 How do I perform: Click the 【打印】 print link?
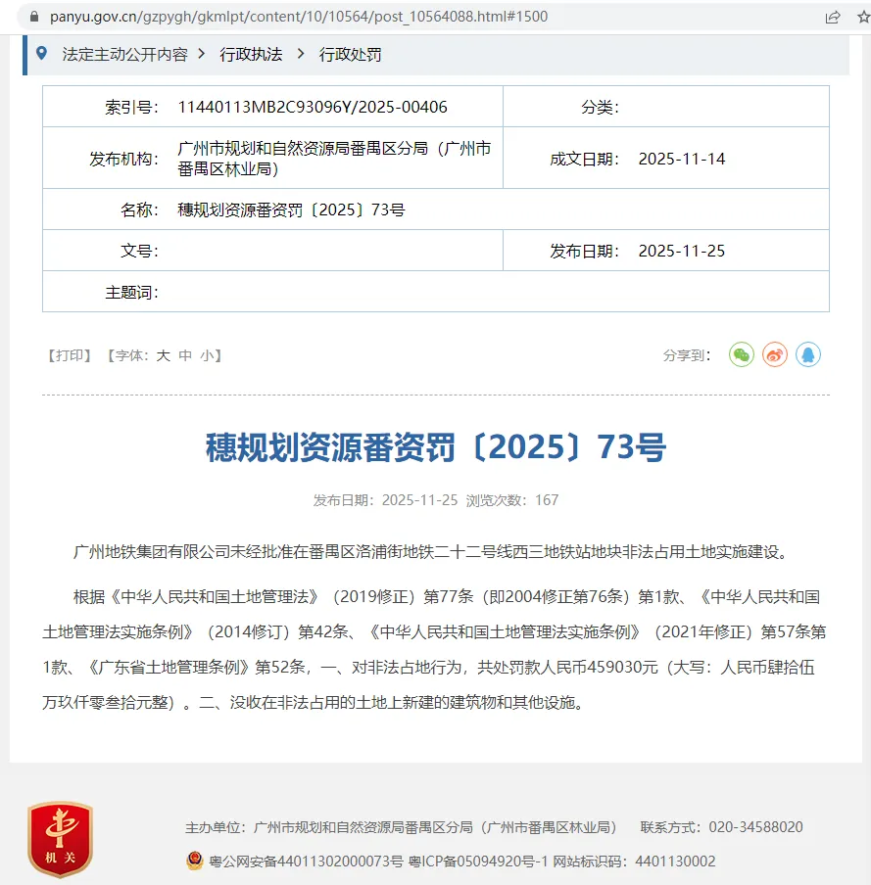[70, 355]
